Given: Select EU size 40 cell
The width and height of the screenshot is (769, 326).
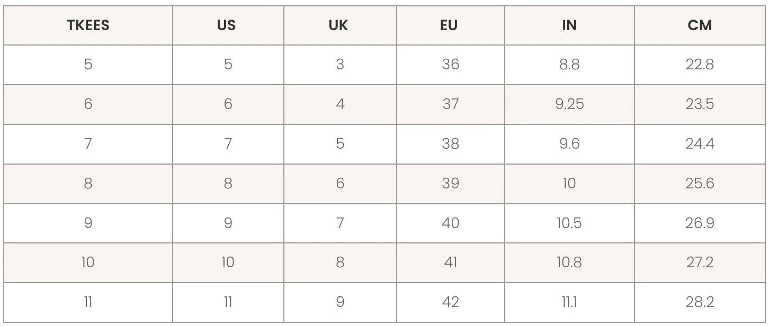Looking at the screenshot, I should click(450, 223).
